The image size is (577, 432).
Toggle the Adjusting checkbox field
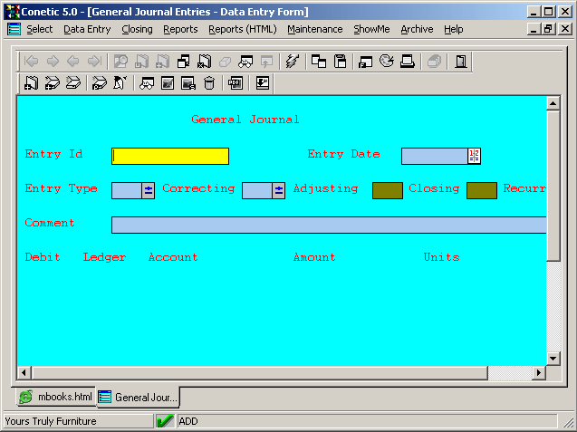click(x=387, y=190)
